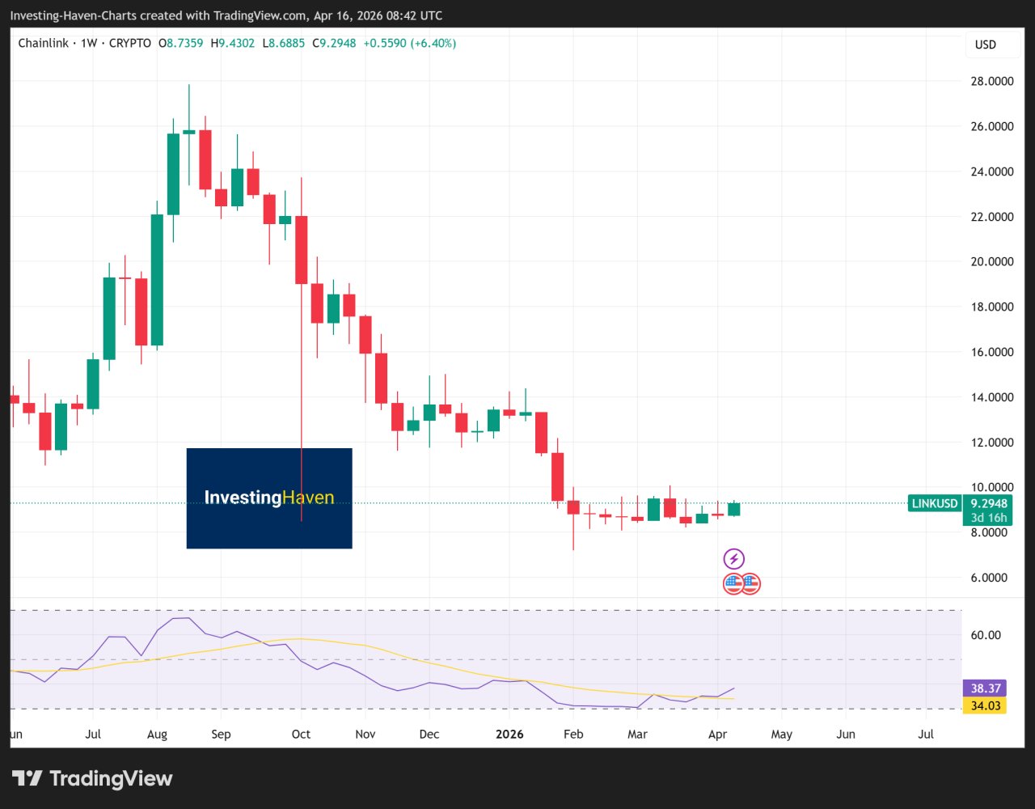Click the 22.0000 price axis label

pos(993,217)
